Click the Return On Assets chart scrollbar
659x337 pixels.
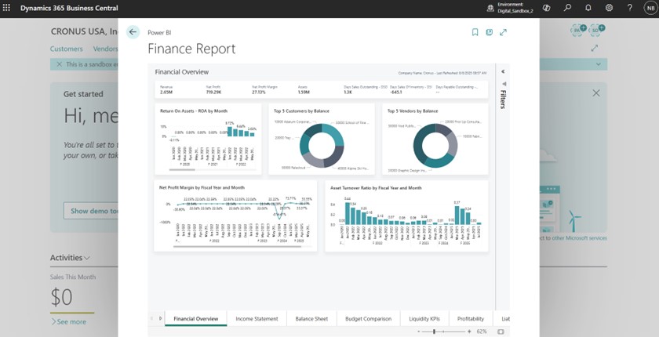182,170
